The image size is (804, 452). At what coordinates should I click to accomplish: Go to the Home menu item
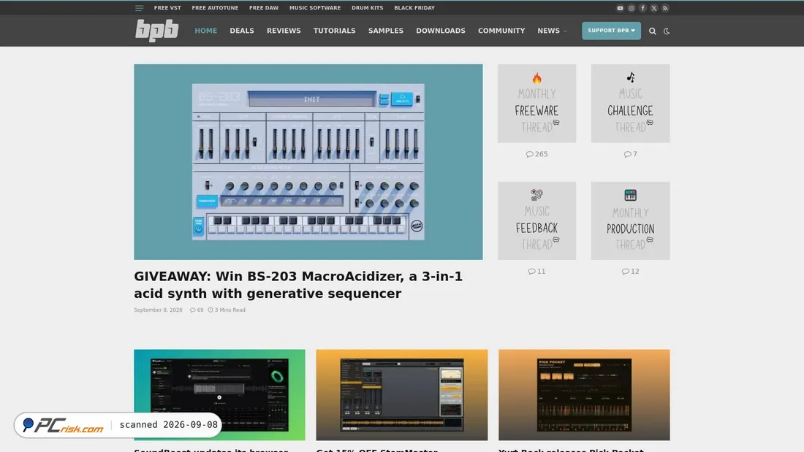[x=205, y=31]
